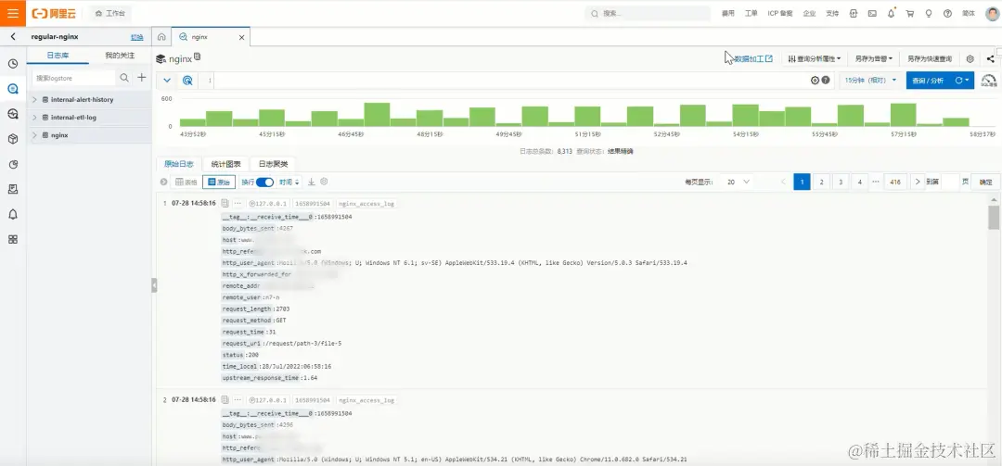Expand the internal-etl-log logstore
The height and width of the screenshot is (466, 1002).
click(34, 118)
